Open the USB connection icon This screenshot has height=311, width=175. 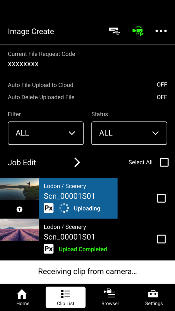tap(114, 31)
